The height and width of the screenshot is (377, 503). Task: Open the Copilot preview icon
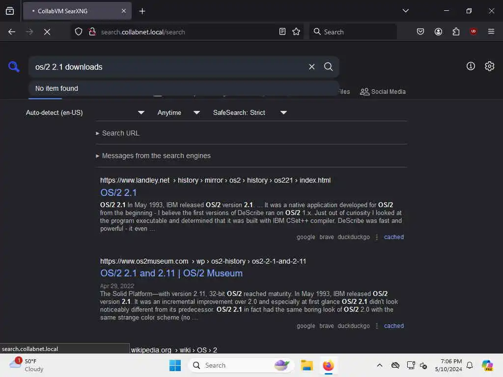tap(487, 365)
